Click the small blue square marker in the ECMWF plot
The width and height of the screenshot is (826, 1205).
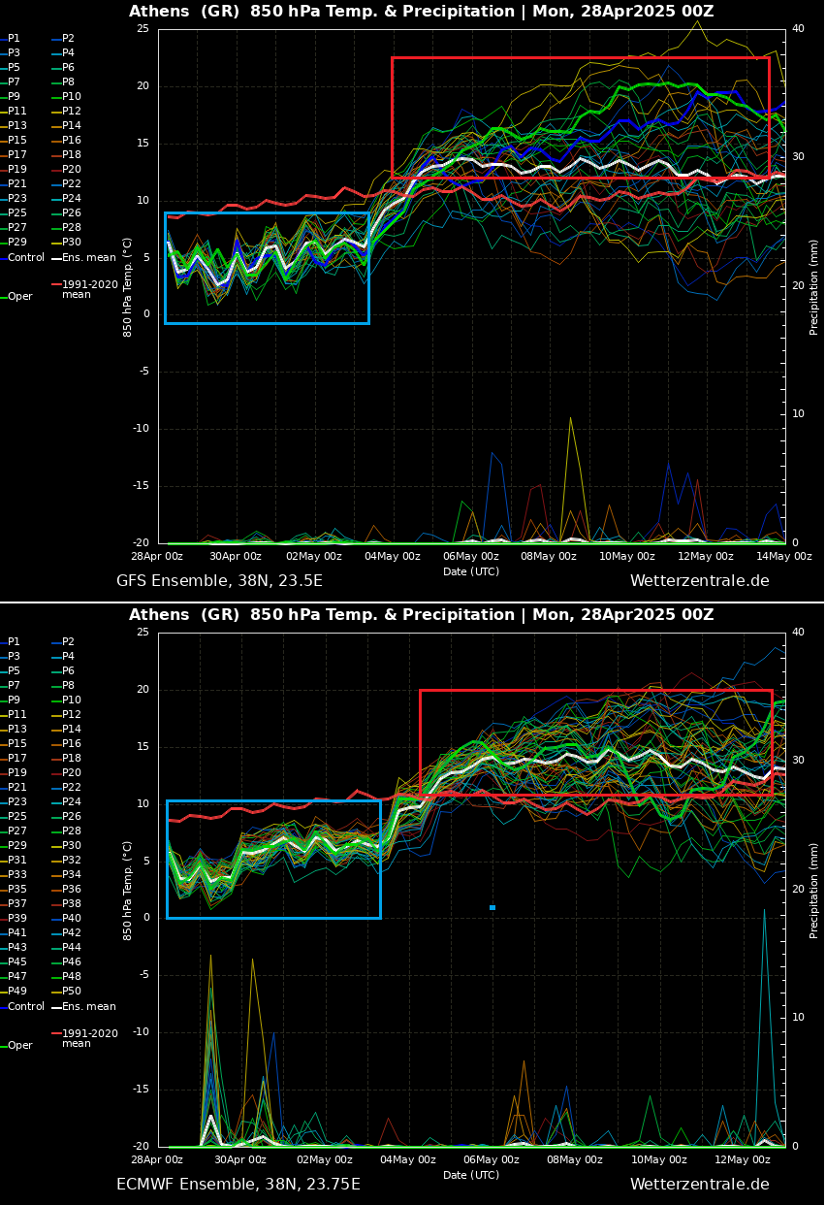pos(492,907)
